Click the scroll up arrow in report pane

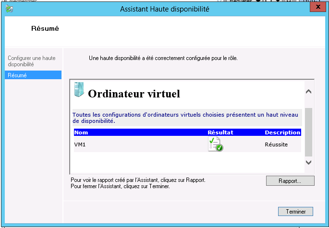308,92
